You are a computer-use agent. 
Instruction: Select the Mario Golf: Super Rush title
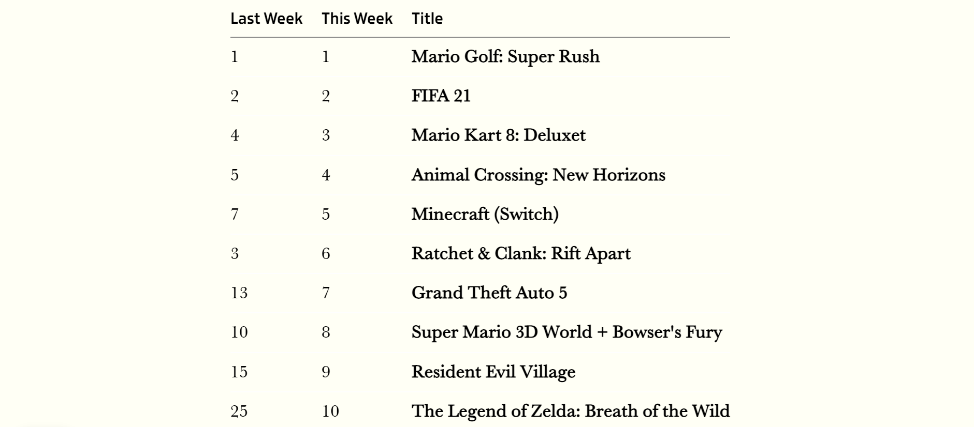tap(505, 56)
